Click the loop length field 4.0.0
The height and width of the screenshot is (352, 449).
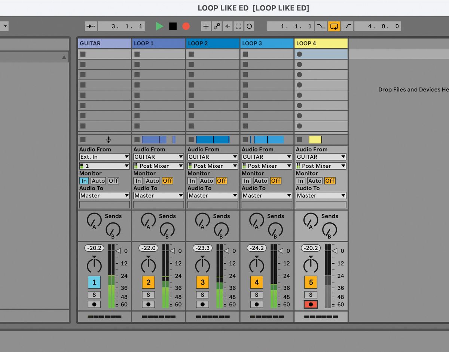coord(378,26)
